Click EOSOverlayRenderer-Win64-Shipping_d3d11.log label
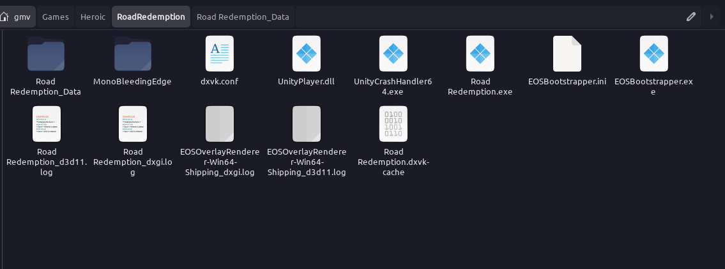The image size is (725, 269). click(x=307, y=162)
